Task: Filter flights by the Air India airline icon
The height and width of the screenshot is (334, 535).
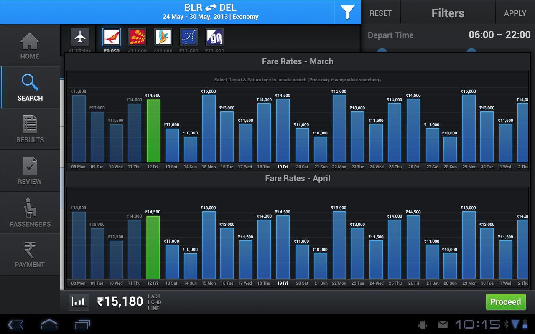Action: 111,37
